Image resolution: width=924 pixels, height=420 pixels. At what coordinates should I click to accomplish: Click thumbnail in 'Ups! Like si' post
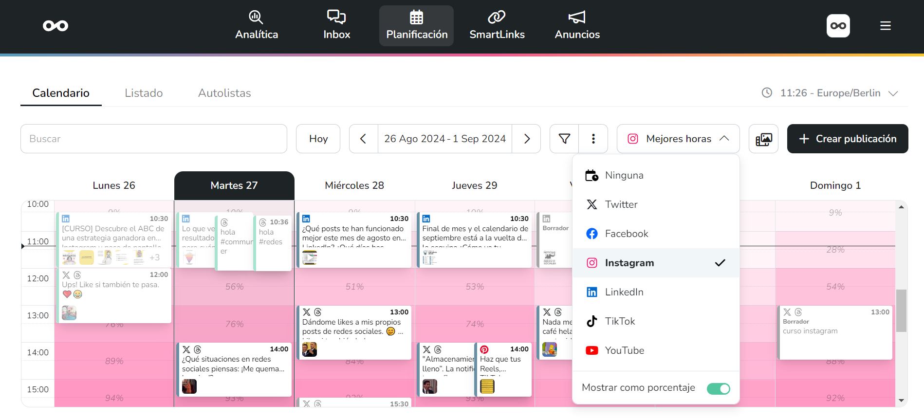[x=69, y=313]
